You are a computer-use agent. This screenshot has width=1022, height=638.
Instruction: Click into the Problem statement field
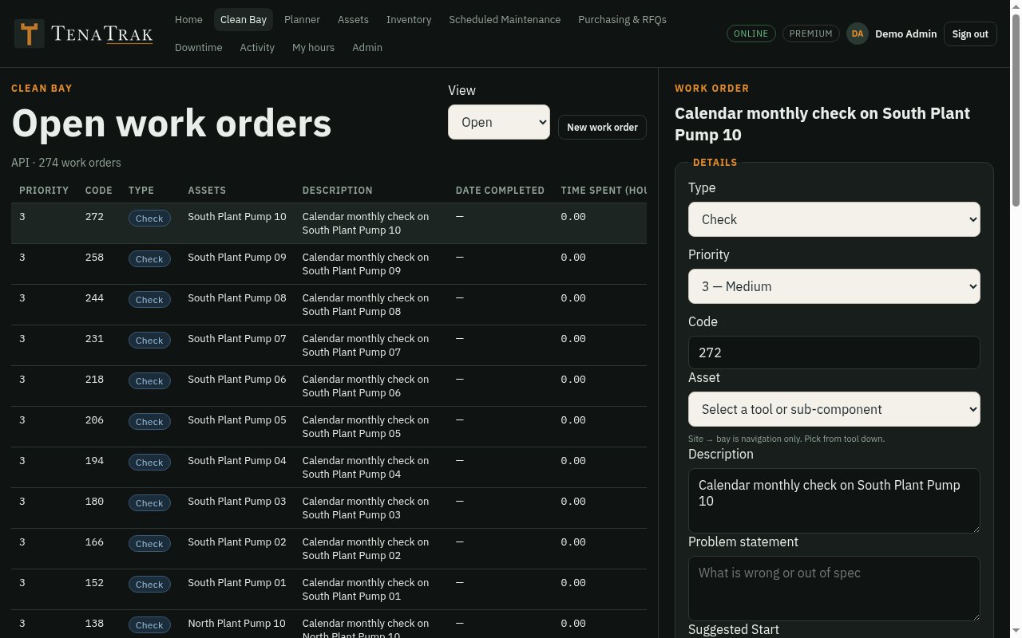coord(834,589)
